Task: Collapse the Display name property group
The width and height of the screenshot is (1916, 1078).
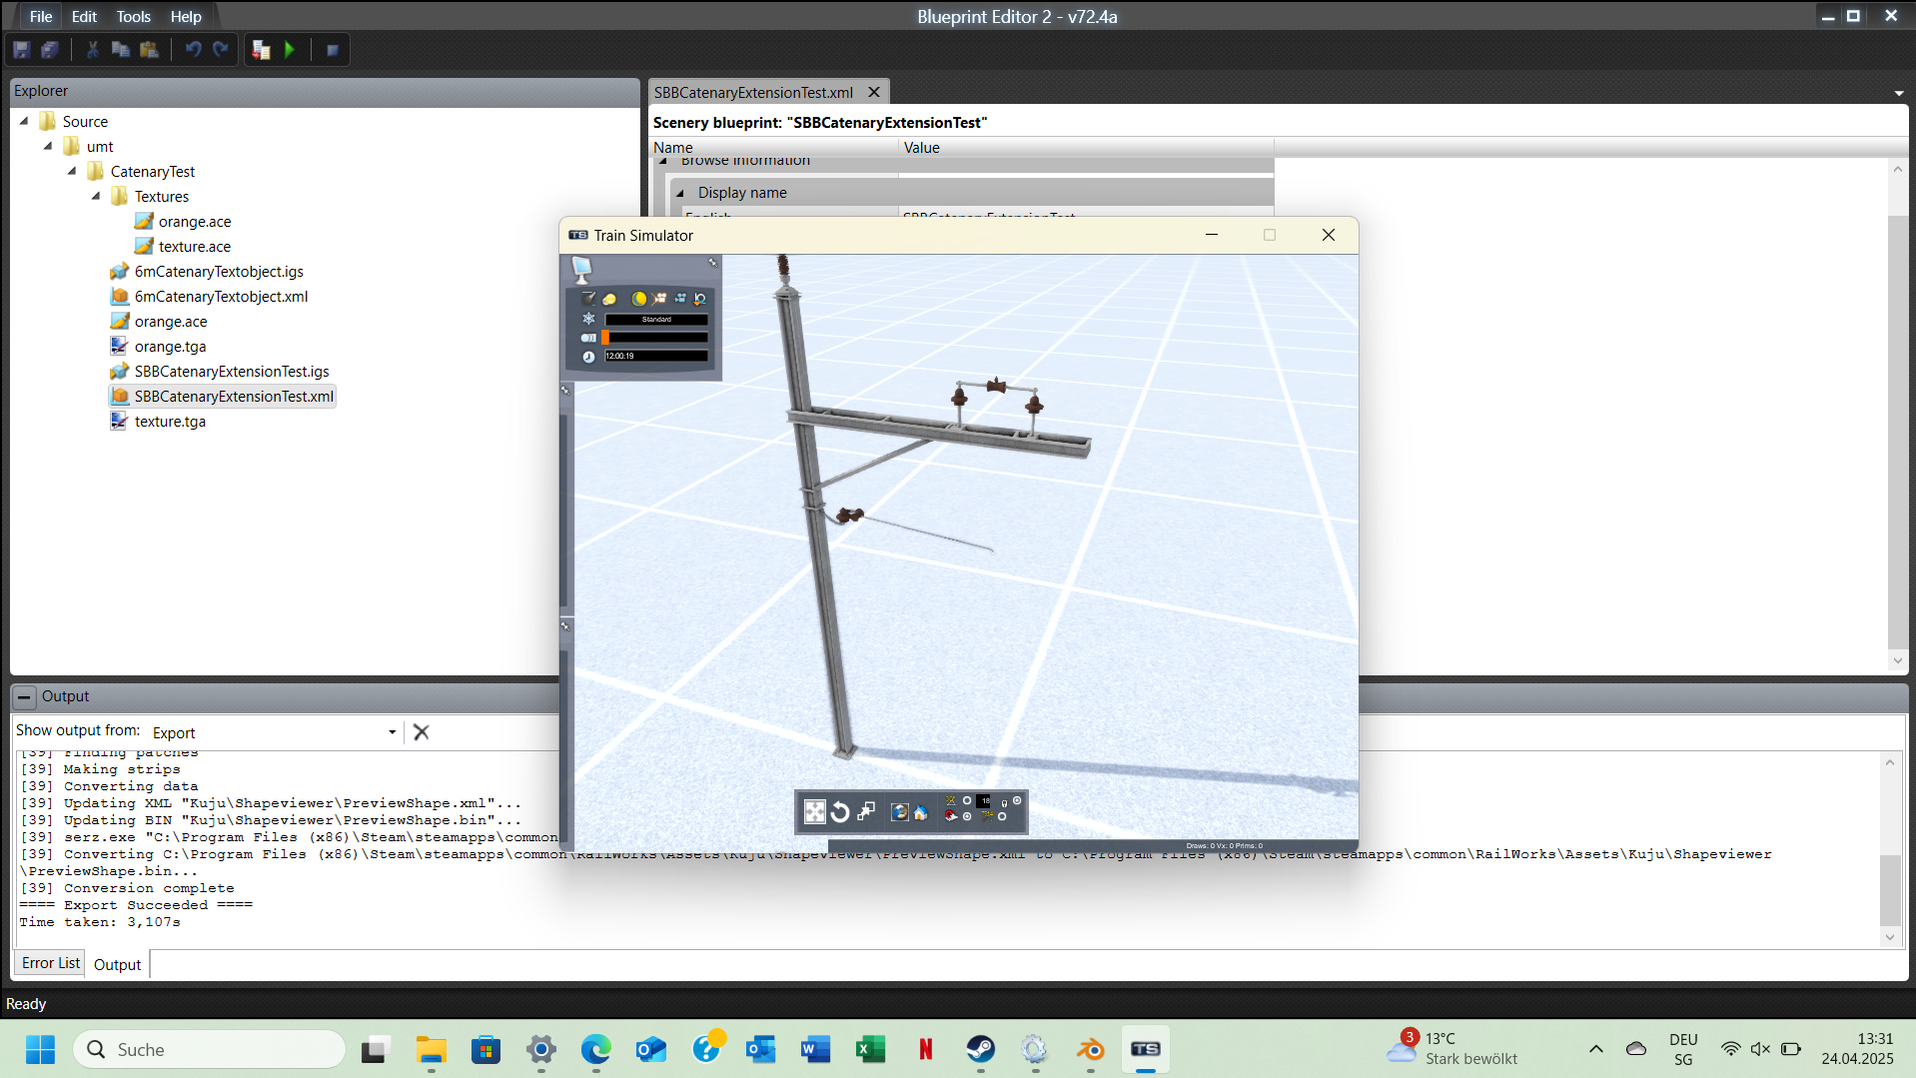Action: click(680, 193)
